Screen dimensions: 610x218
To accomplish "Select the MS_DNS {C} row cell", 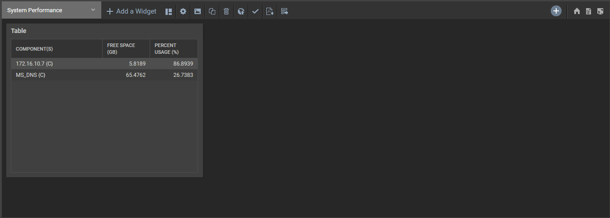I will [57, 75].
